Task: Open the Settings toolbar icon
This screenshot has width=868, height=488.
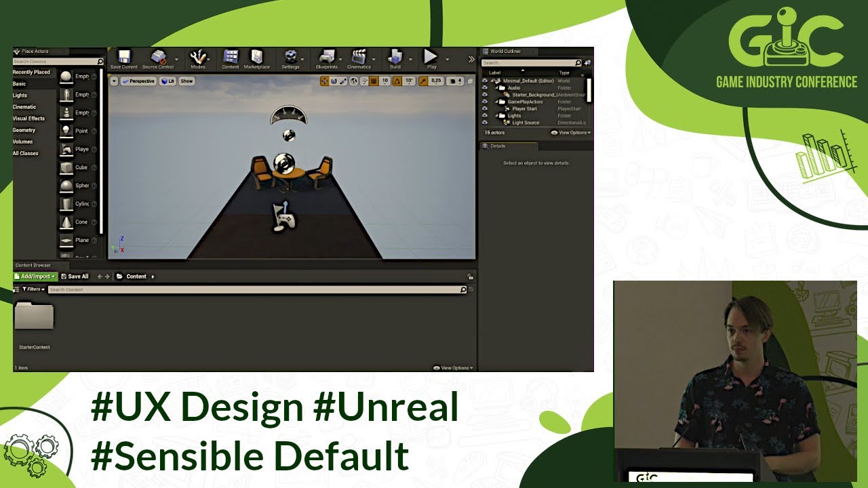Action: (291, 59)
